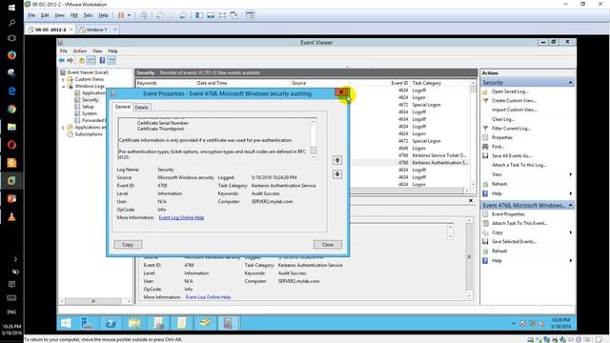Click the manage snapshots icon in VMware toolbar
610x343 pixels.
183,15
